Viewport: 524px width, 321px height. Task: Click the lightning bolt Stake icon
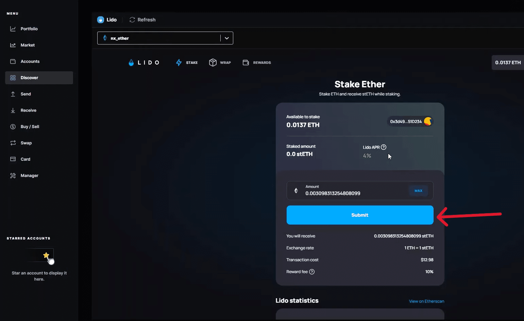coord(179,63)
